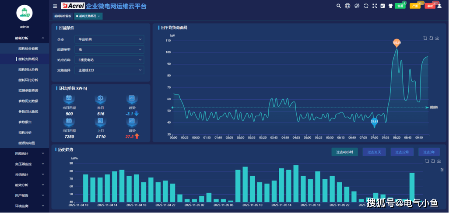Click the 当月用能 calendar icon
This screenshot has height=213, width=449.
click(x=69, y=121)
